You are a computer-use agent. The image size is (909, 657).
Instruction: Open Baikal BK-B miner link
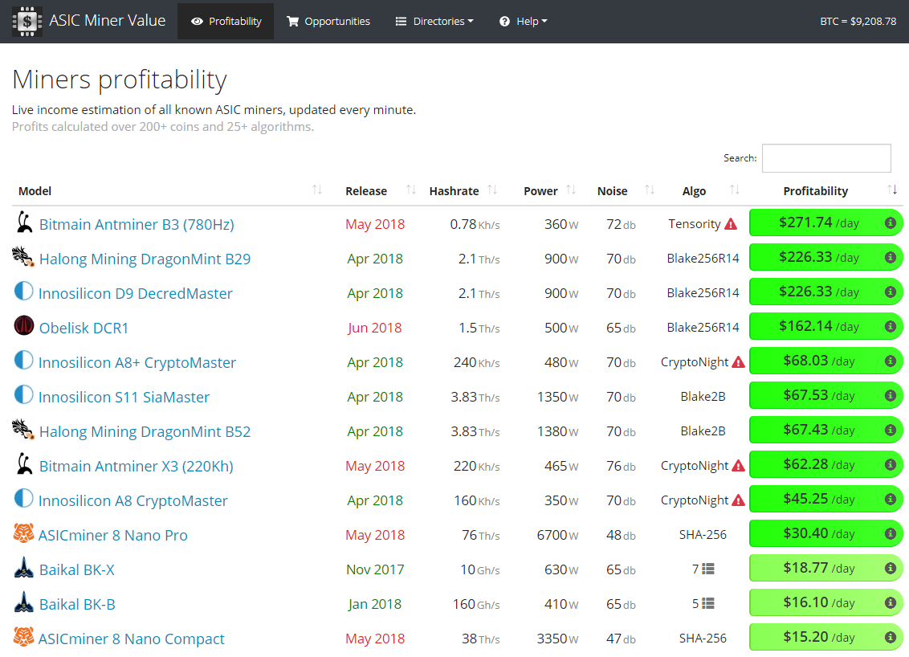tap(77, 604)
